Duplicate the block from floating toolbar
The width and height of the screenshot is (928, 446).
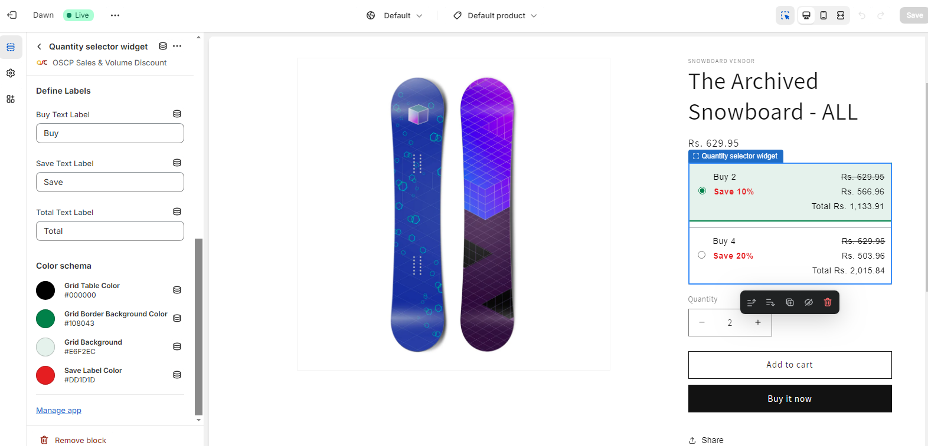pos(790,302)
